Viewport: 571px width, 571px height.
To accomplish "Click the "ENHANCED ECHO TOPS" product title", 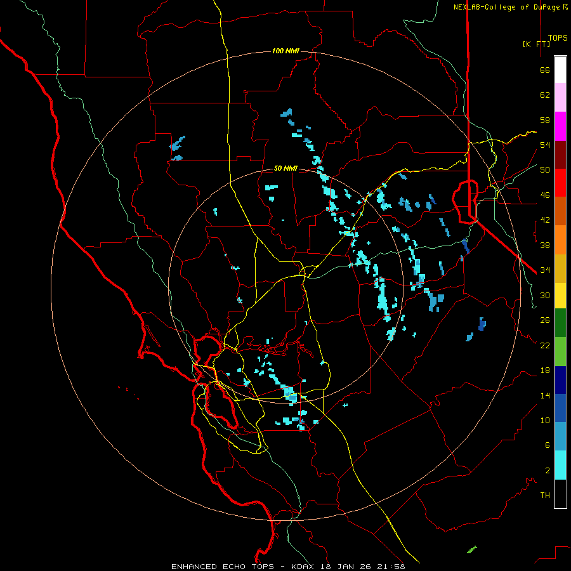I will 223,567.
